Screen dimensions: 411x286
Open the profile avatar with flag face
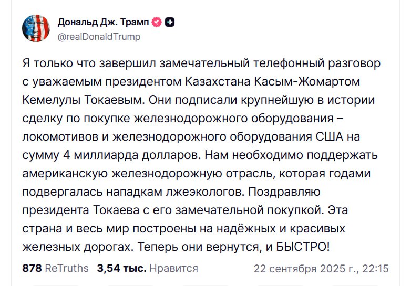[36, 28]
